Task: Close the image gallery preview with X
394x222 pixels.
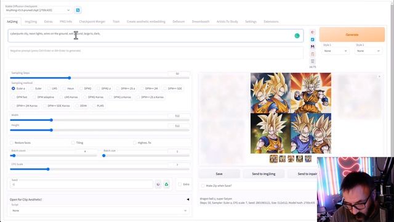Action: (x=379, y=76)
